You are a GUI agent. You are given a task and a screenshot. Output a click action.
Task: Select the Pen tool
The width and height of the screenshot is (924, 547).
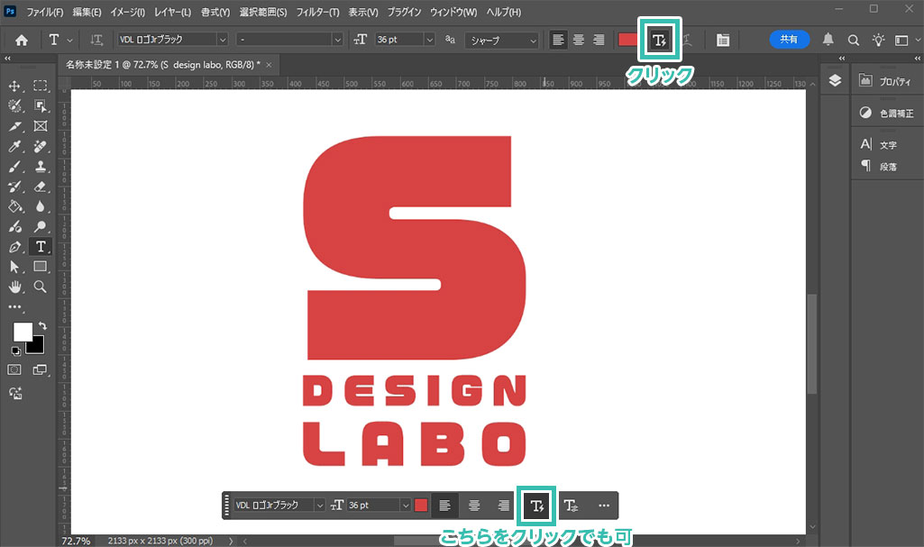[14, 247]
